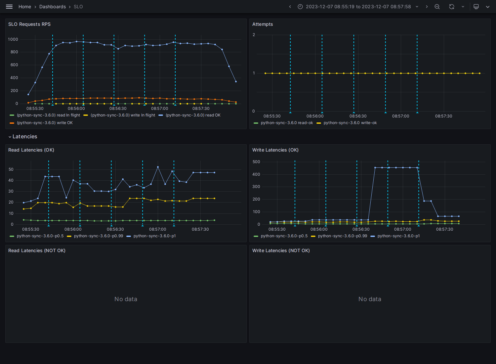The height and width of the screenshot is (364, 496).
Task: Toggle write-ok series in Attempts legend
Action: (x=350, y=123)
